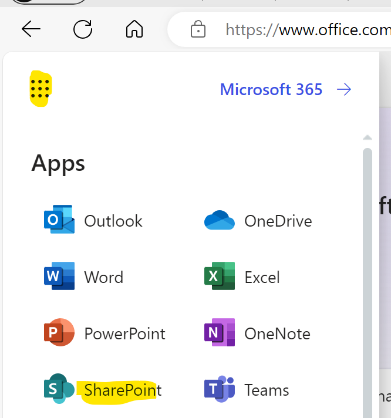
Task: Open the OneDrive cloud icon
Action: [x=220, y=220]
